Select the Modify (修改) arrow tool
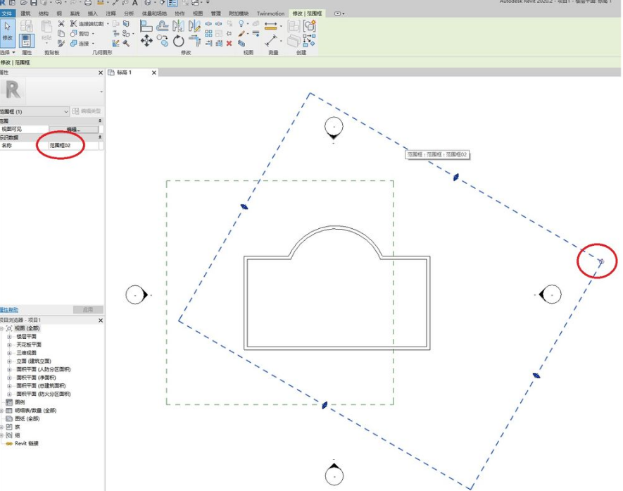The image size is (623, 491). (x=8, y=30)
